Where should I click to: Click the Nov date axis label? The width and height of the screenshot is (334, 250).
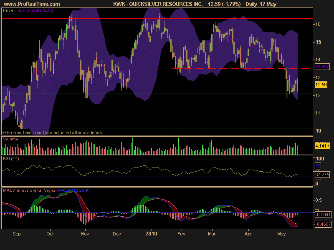[85, 234]
